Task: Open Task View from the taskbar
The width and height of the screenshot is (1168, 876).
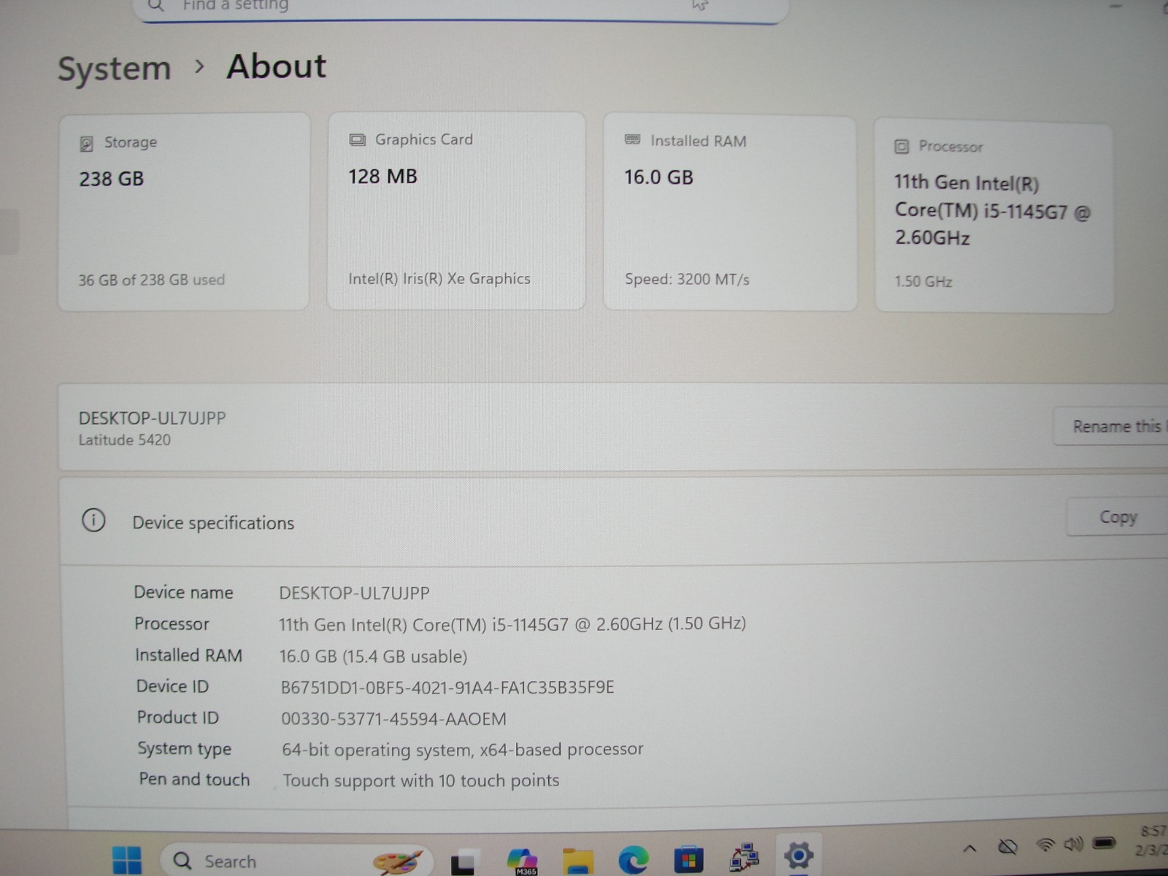Action: coord(464,861)
